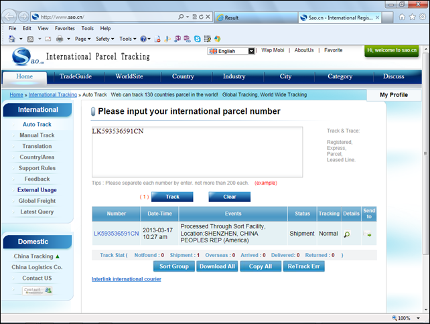This screenshot has width=430, height=324.
Task: Click the Skype icon in command bar
Action: (x=197, y=39)
